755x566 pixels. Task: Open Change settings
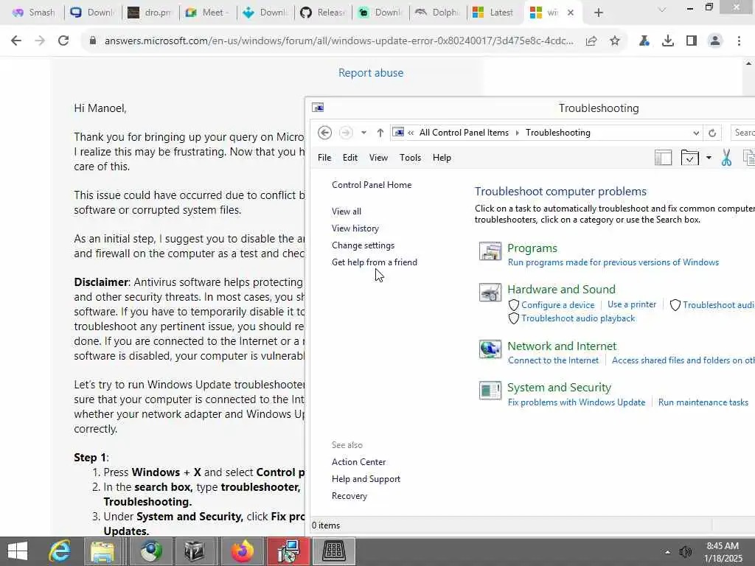[363, 245]
